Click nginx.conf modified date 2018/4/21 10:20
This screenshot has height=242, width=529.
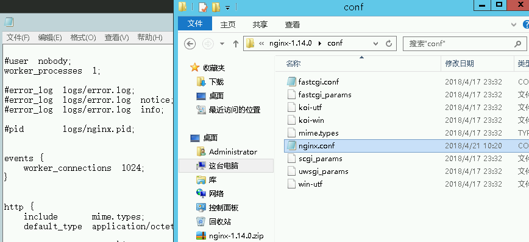(474, 146)
